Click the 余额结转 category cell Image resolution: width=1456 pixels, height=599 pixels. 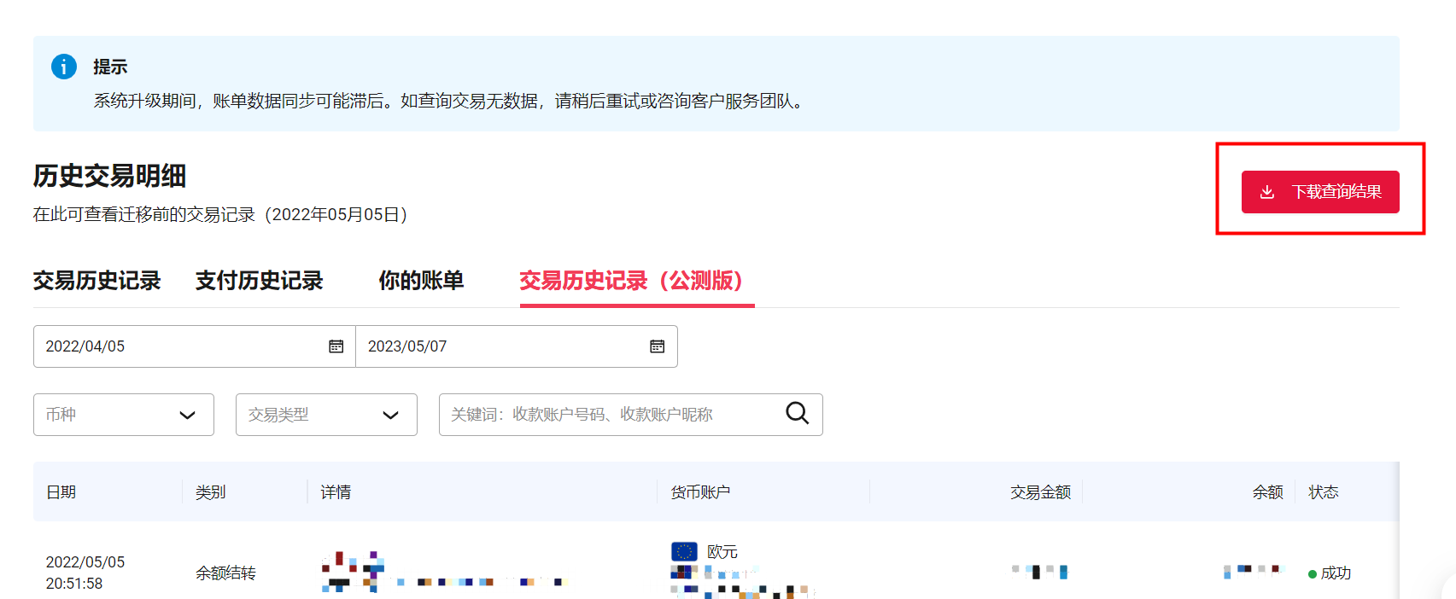225,573
